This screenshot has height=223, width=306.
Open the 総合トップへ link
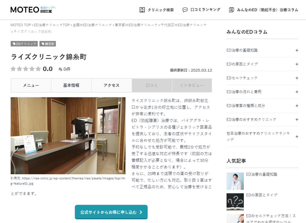tap(48, 7)
